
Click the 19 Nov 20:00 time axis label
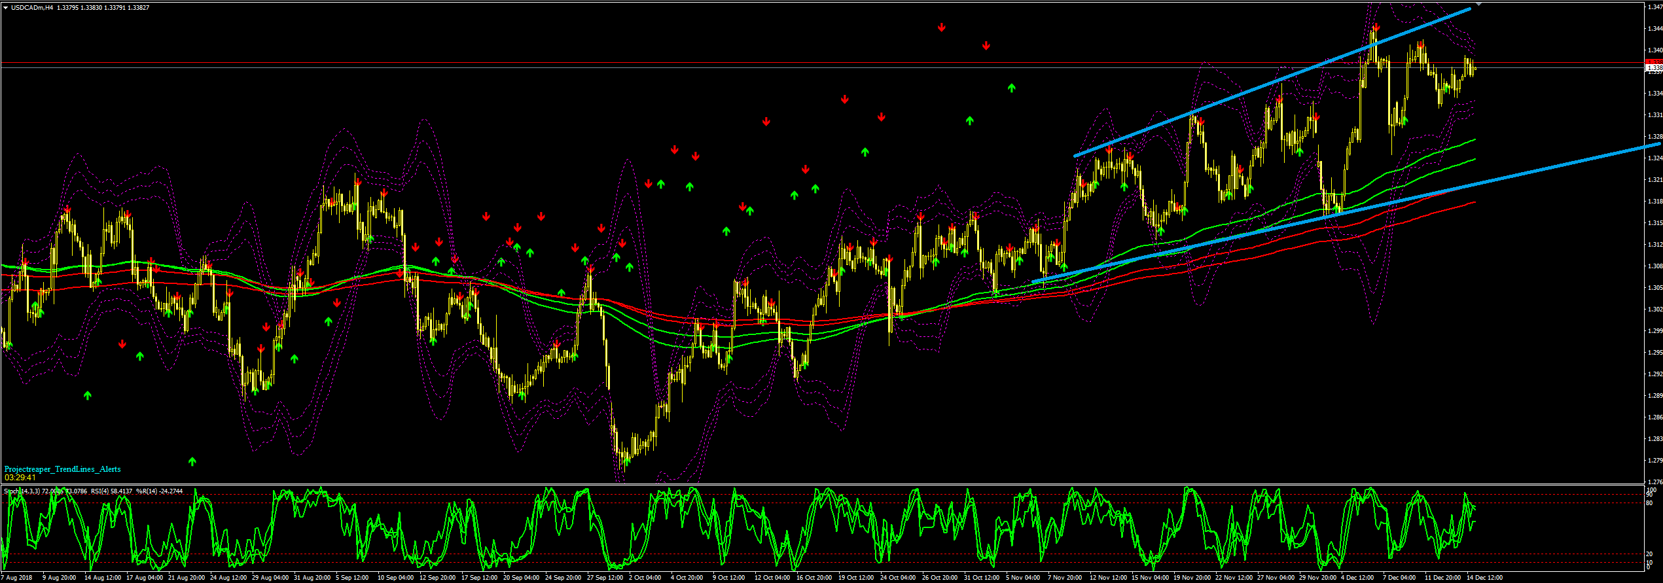[1192, 578]
